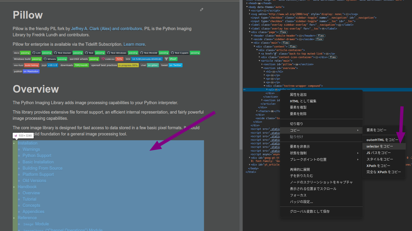This screenshot has width=412, height=231.
Task: Expand the header mobile-header node
Action: point(252,36)
